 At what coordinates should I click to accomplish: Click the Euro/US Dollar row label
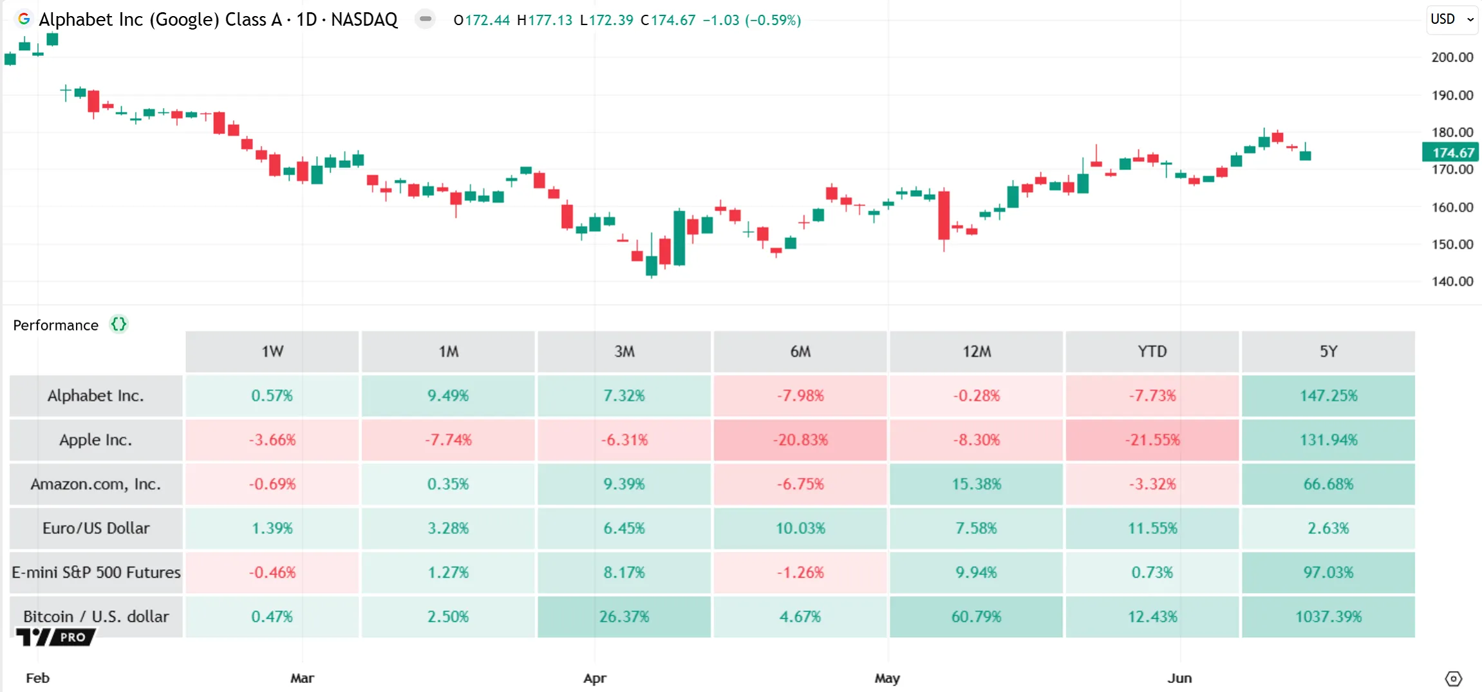[x=95, y=528]
